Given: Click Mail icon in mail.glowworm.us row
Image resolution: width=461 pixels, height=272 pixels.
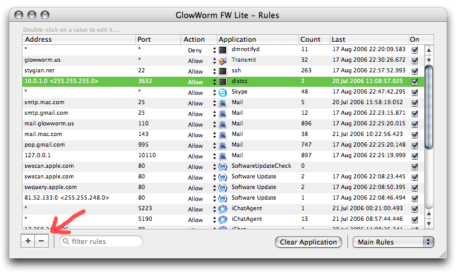Looking at the screenshot, I should [x=223, y=124].
